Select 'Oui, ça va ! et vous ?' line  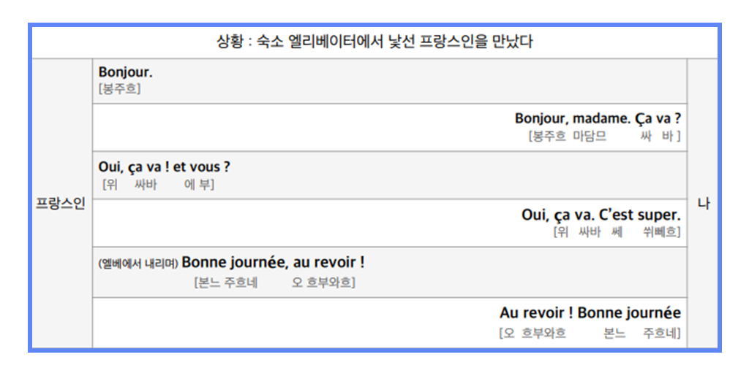(164, 167)
